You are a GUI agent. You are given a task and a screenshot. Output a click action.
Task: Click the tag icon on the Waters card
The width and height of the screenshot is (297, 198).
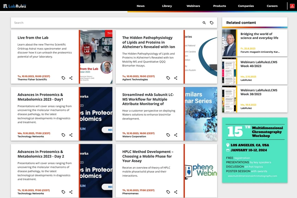pyautogui.click(x=168, y=135)
